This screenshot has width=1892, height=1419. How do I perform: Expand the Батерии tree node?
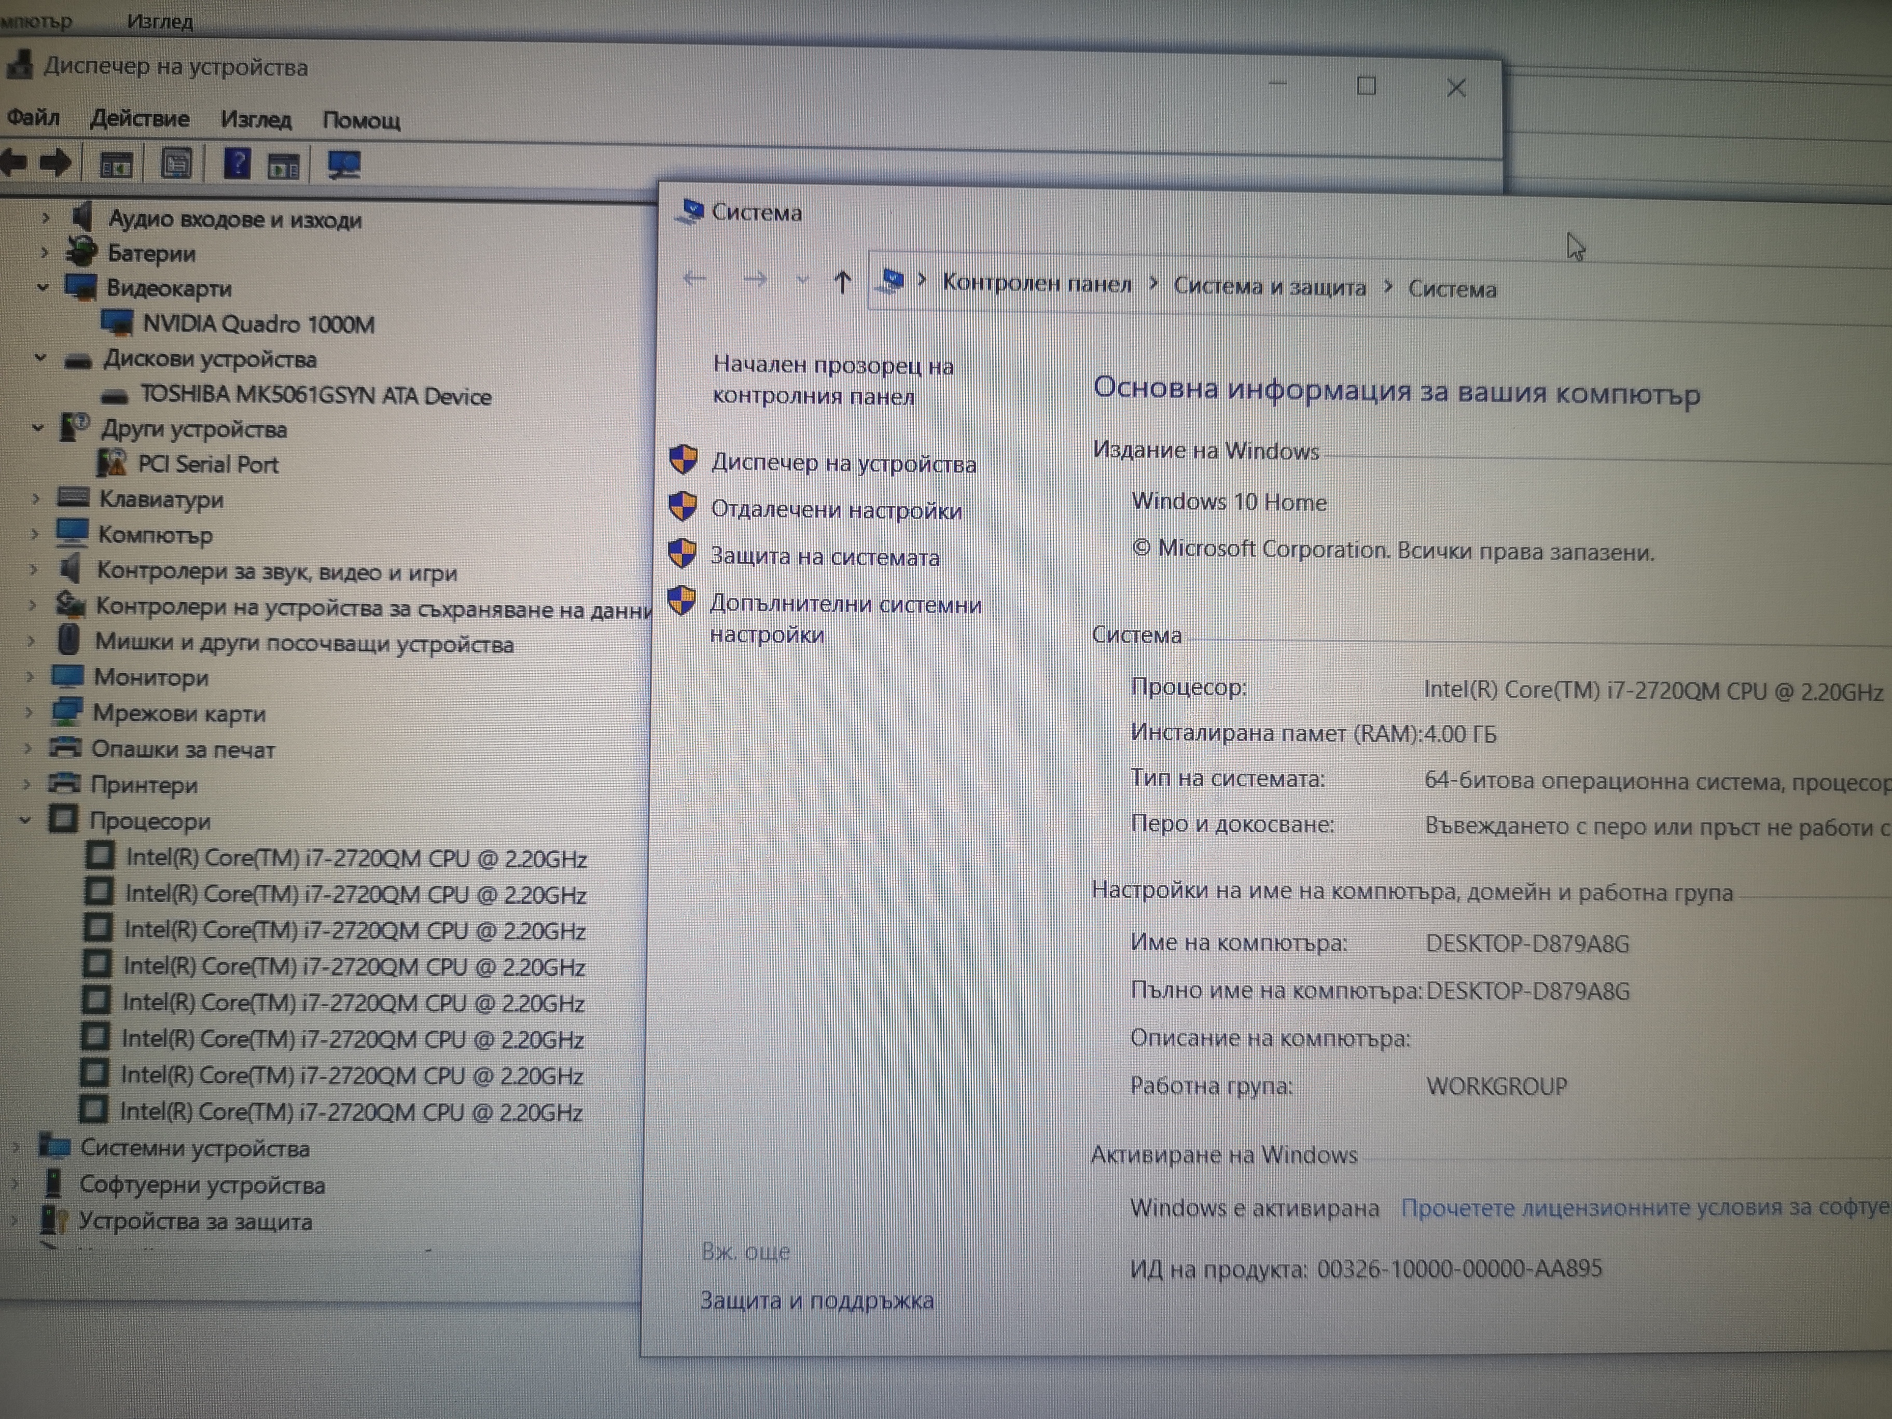45,253
